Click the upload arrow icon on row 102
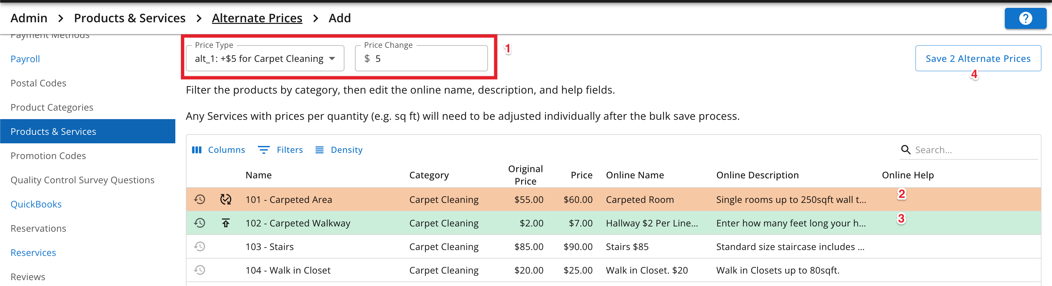Image resolution: width=1052 pixels, height=286 pixels. click(226, 223)
